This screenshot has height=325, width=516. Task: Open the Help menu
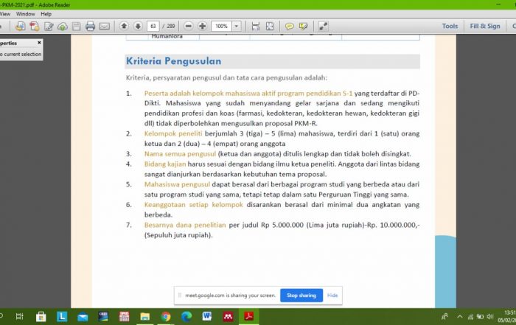point(46,13)
